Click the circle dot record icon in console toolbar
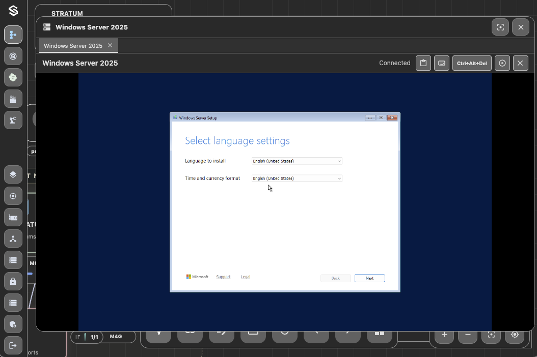This screenshot has width=537, height=357. [502, 63]
